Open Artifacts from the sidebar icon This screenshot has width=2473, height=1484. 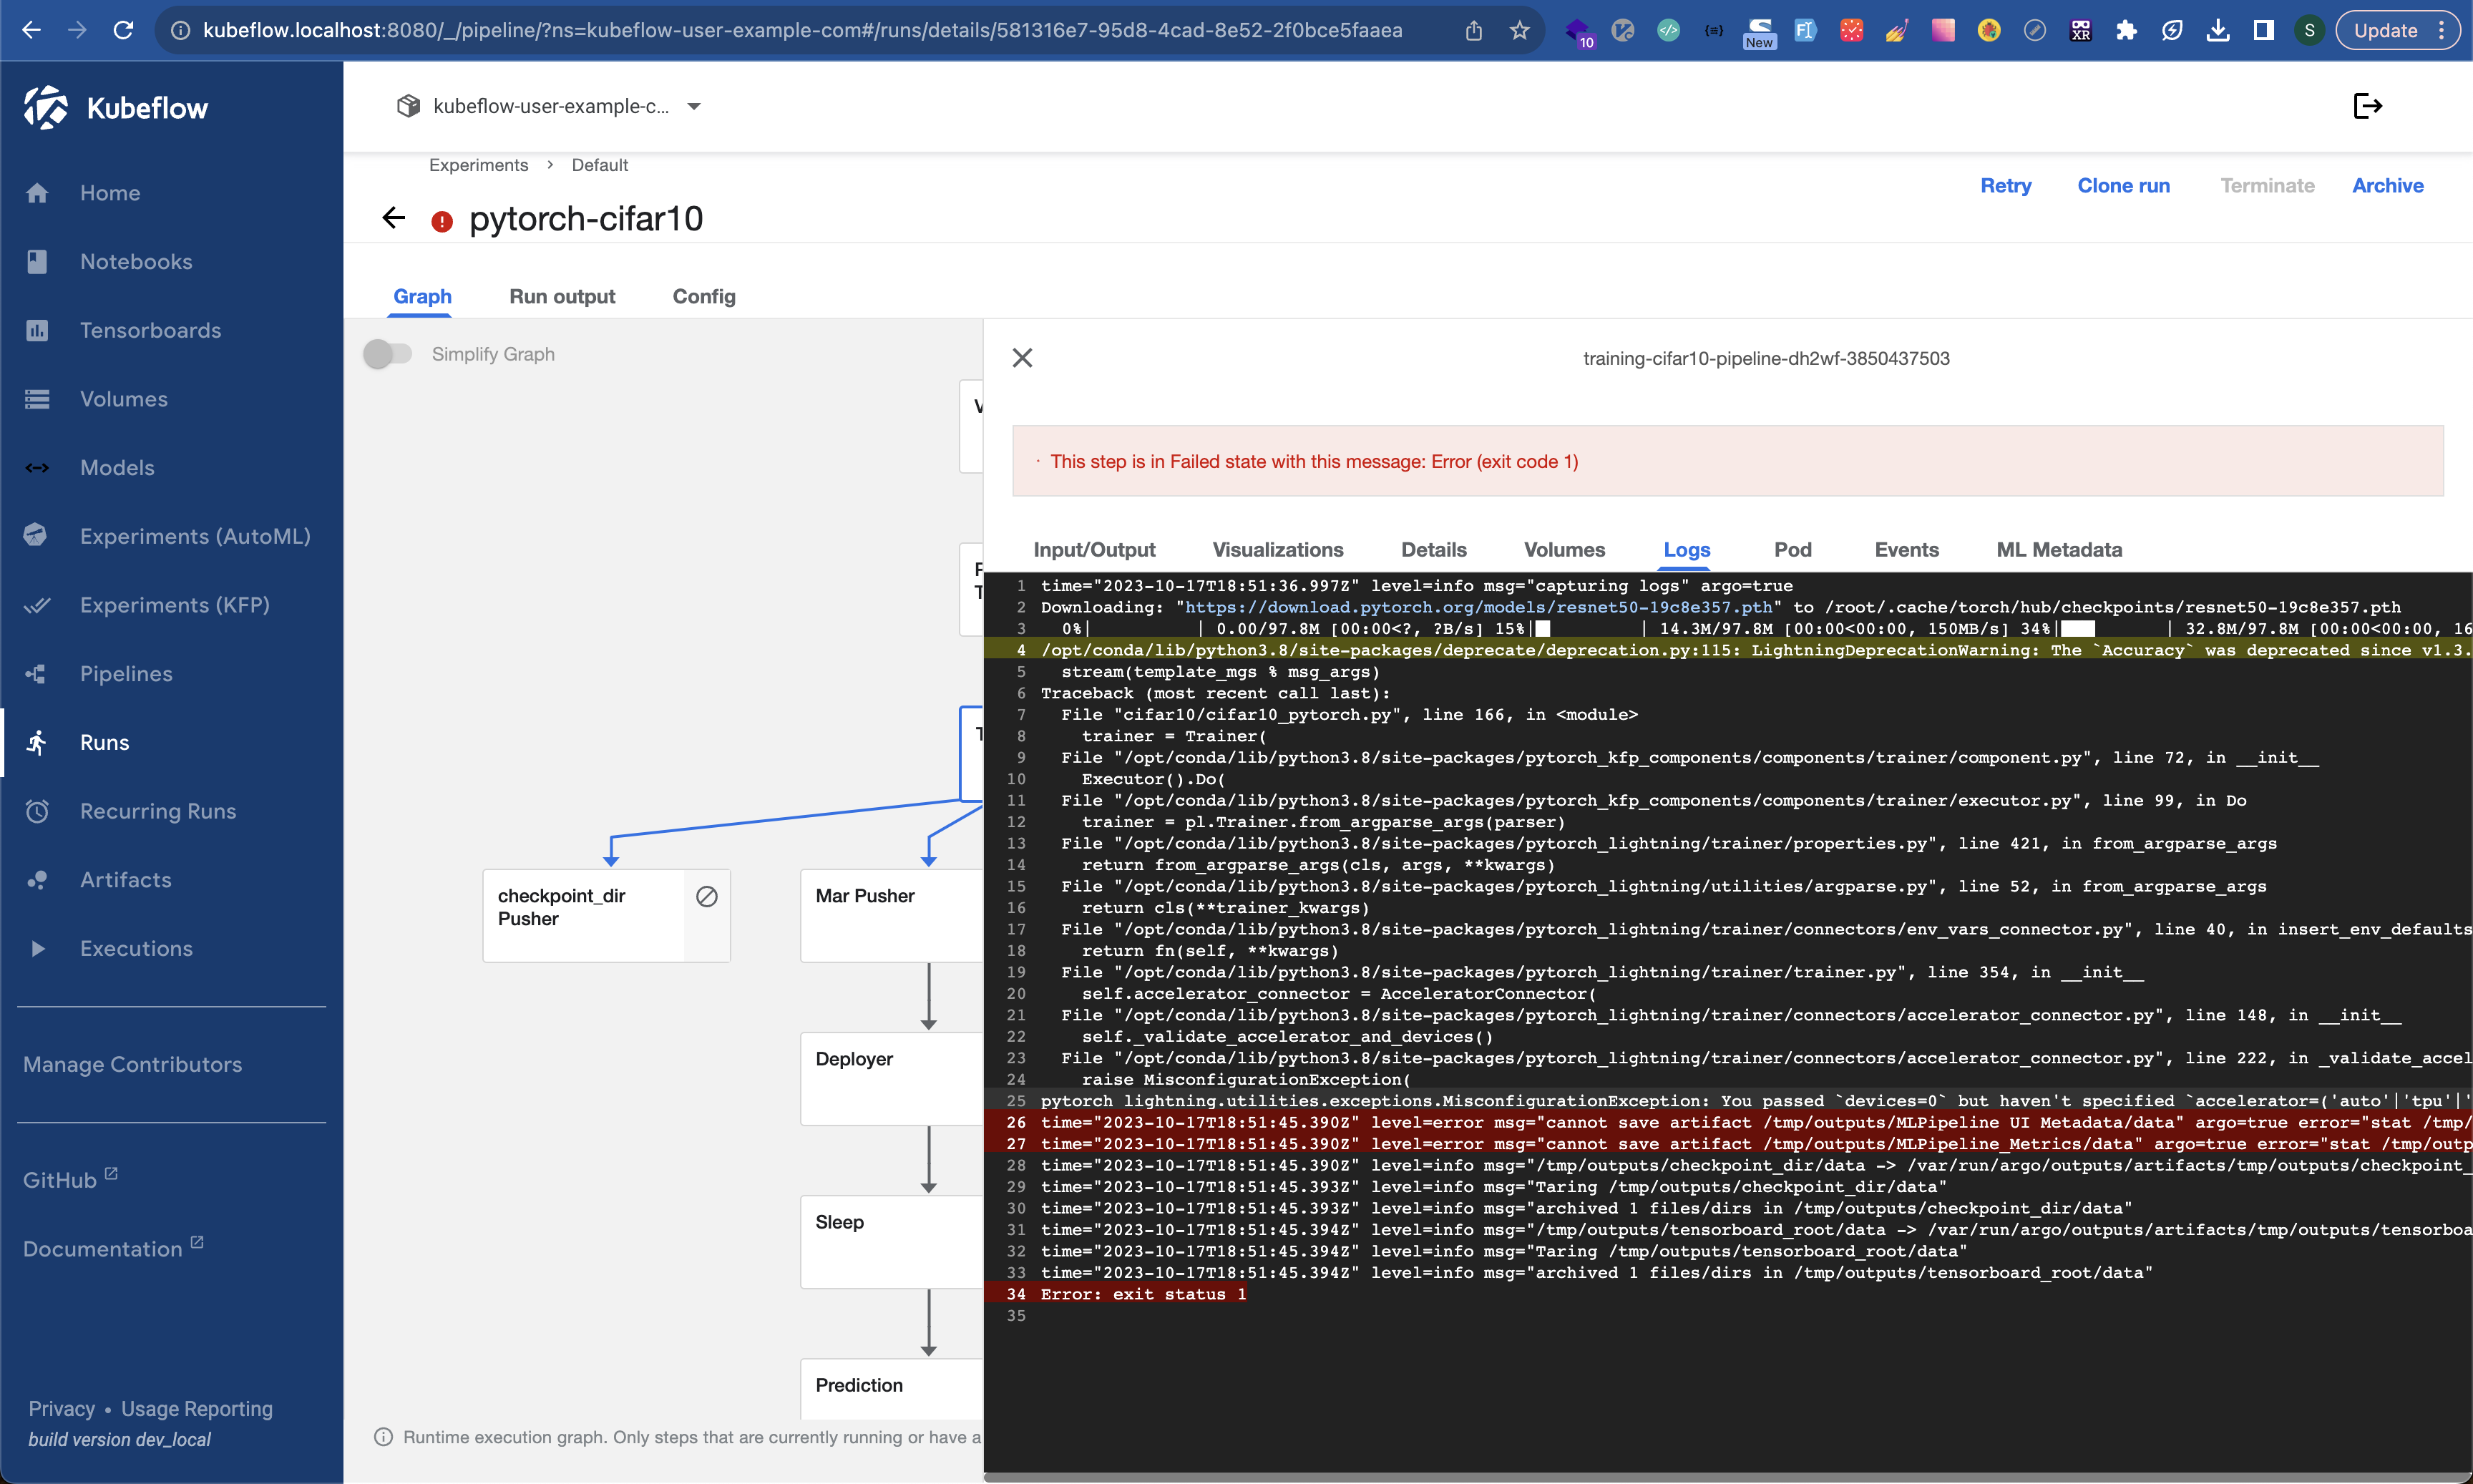click(x=37, y=880)
